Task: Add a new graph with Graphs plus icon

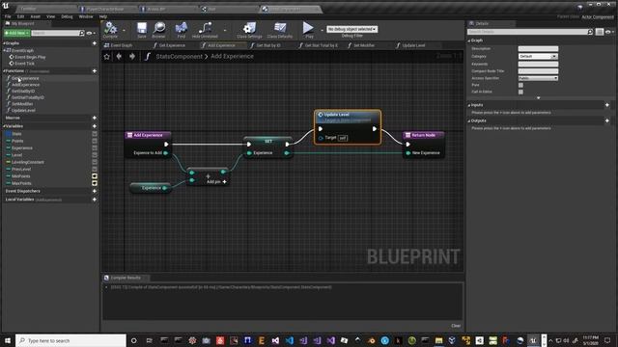Action: click(95, 43)
